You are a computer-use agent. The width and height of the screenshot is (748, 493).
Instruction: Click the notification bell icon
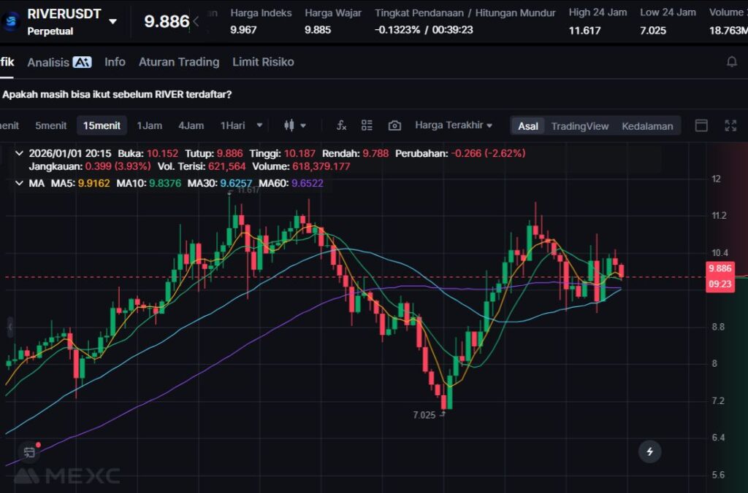pos(731,62)
